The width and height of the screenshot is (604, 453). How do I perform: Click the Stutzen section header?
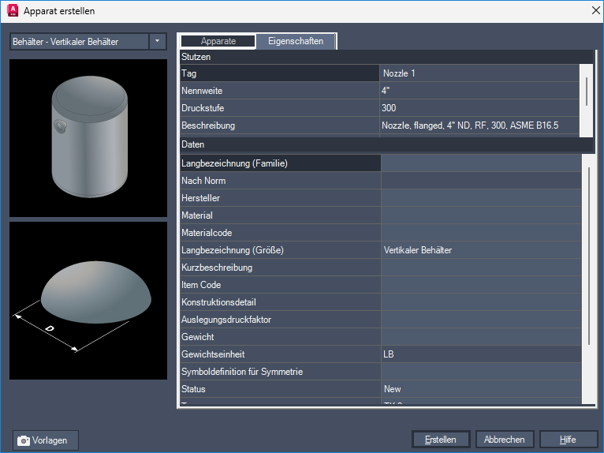(x=387, y=57)
